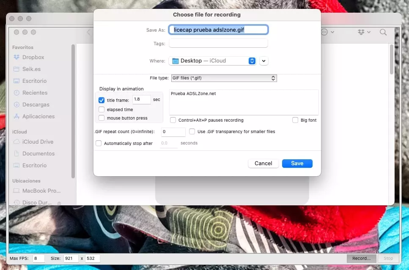Enable the elapsed time checkbox
Screen dimensions: 409x270
pos(102,109)
